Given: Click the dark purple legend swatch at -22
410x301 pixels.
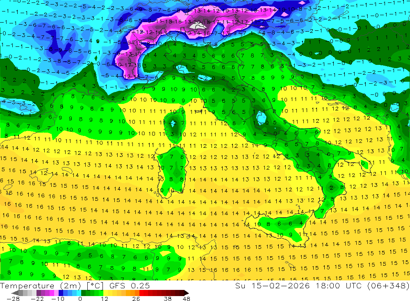Looking at the screenshot, I should [x=39, y=293].
